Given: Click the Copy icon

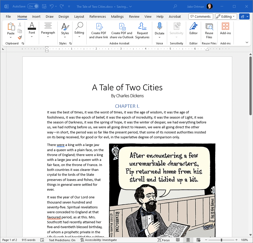Looking at the screenshot, I should click(x=20, y=31).
